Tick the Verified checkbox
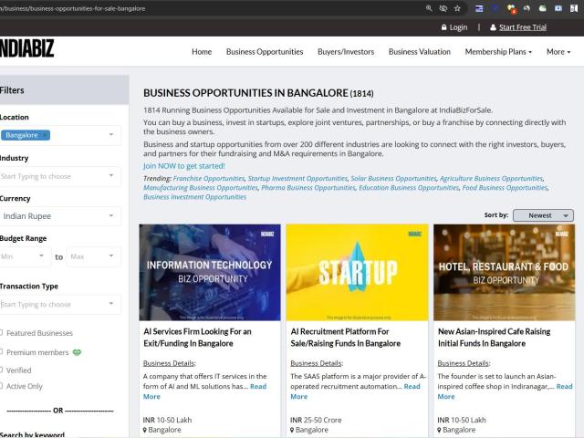Screen dimensions: 584x438 point(1,370)
